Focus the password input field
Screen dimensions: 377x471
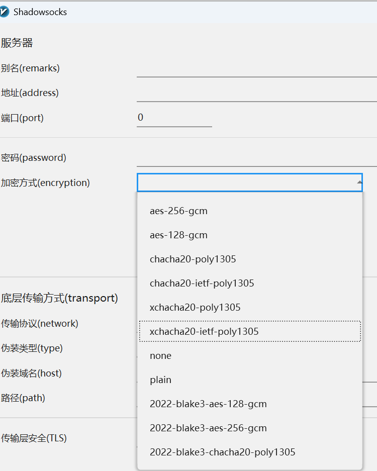[257, 158]
